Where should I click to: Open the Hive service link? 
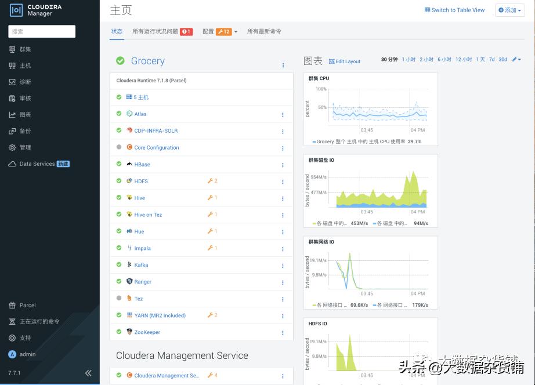(x=139, y=198)
